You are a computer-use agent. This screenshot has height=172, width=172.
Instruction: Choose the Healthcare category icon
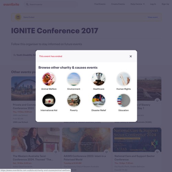point(99,79)
